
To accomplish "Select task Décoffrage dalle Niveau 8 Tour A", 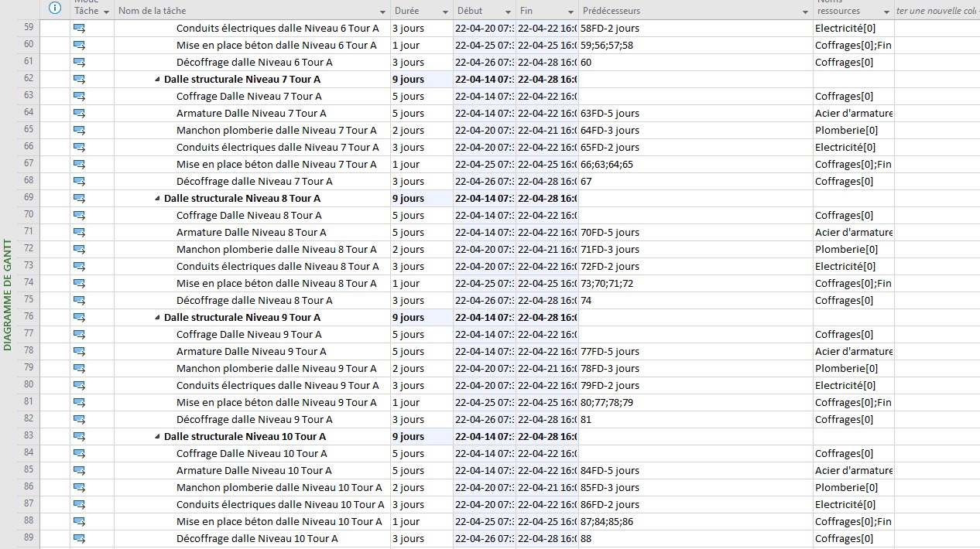I will coord(254,301).
